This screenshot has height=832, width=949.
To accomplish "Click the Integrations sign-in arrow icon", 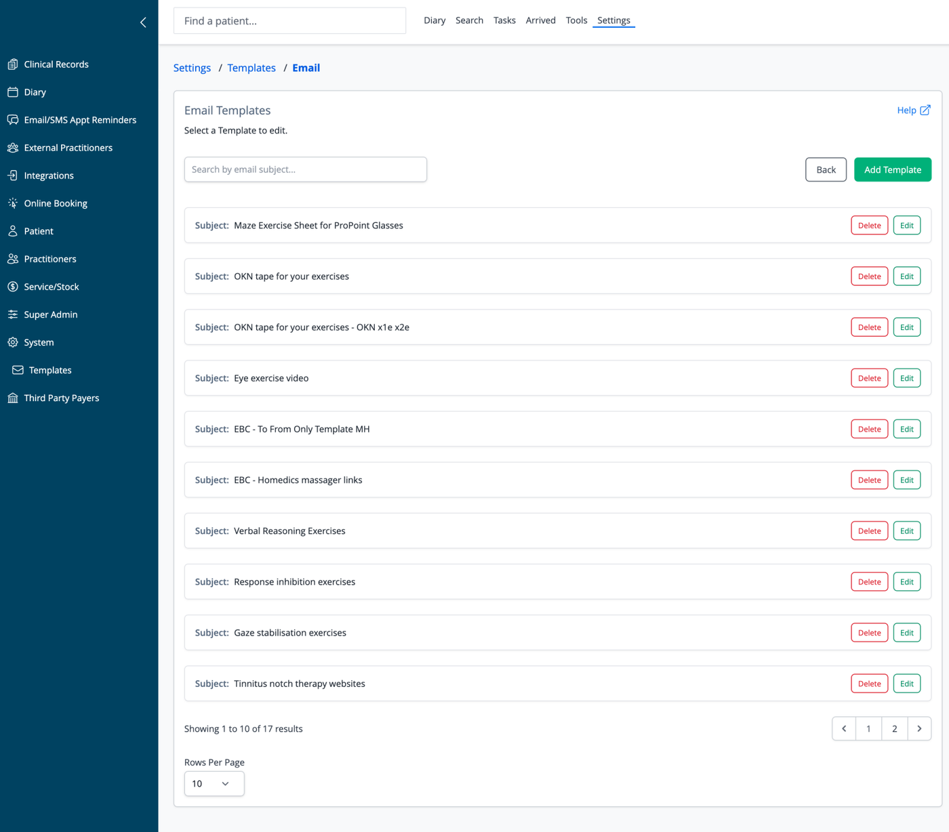I will pyautogui.click(x=13, y=175).
